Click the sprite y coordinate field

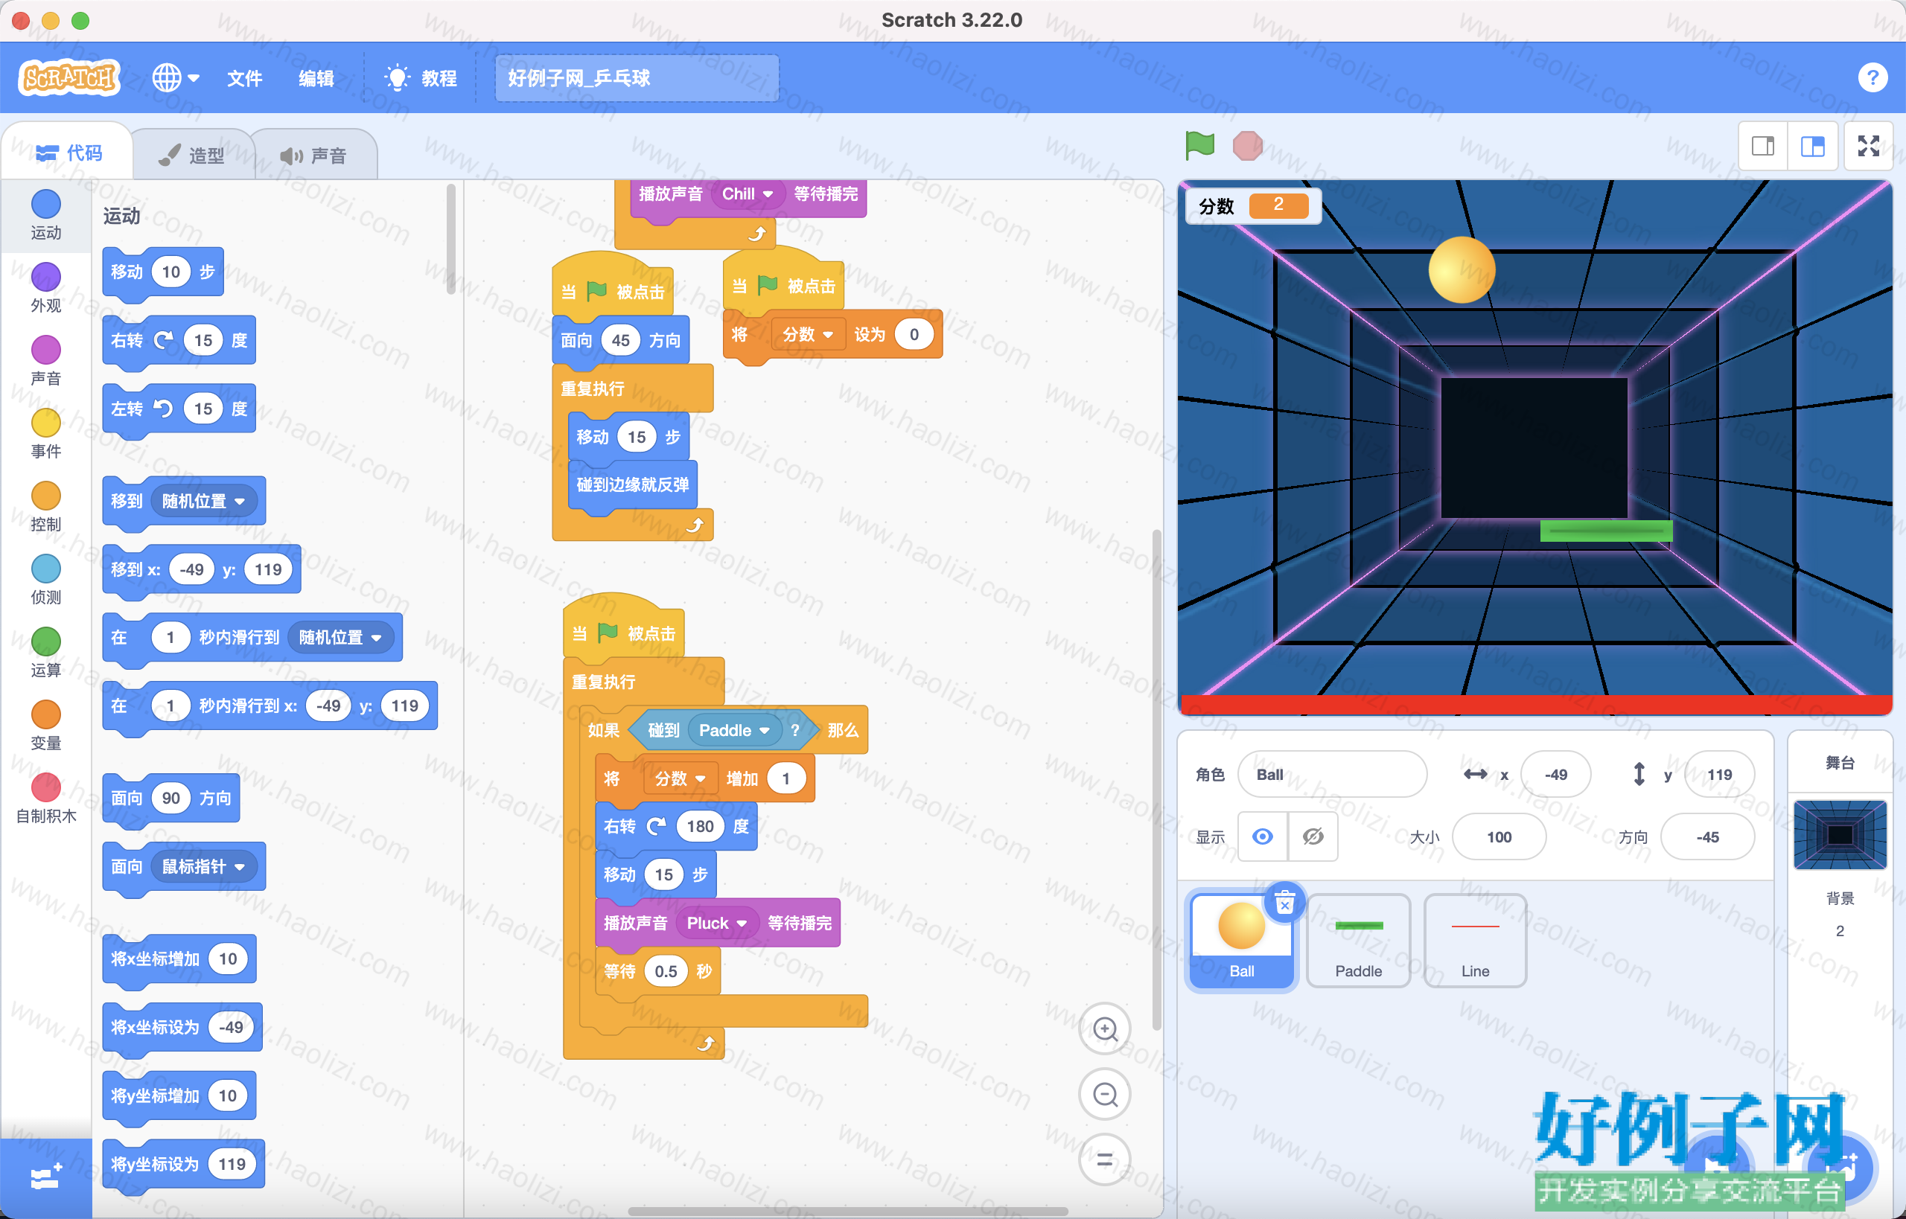[x=1719, y=774]
